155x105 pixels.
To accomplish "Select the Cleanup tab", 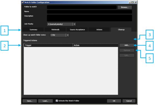I will pyautogui.click(x=121, y=30).
